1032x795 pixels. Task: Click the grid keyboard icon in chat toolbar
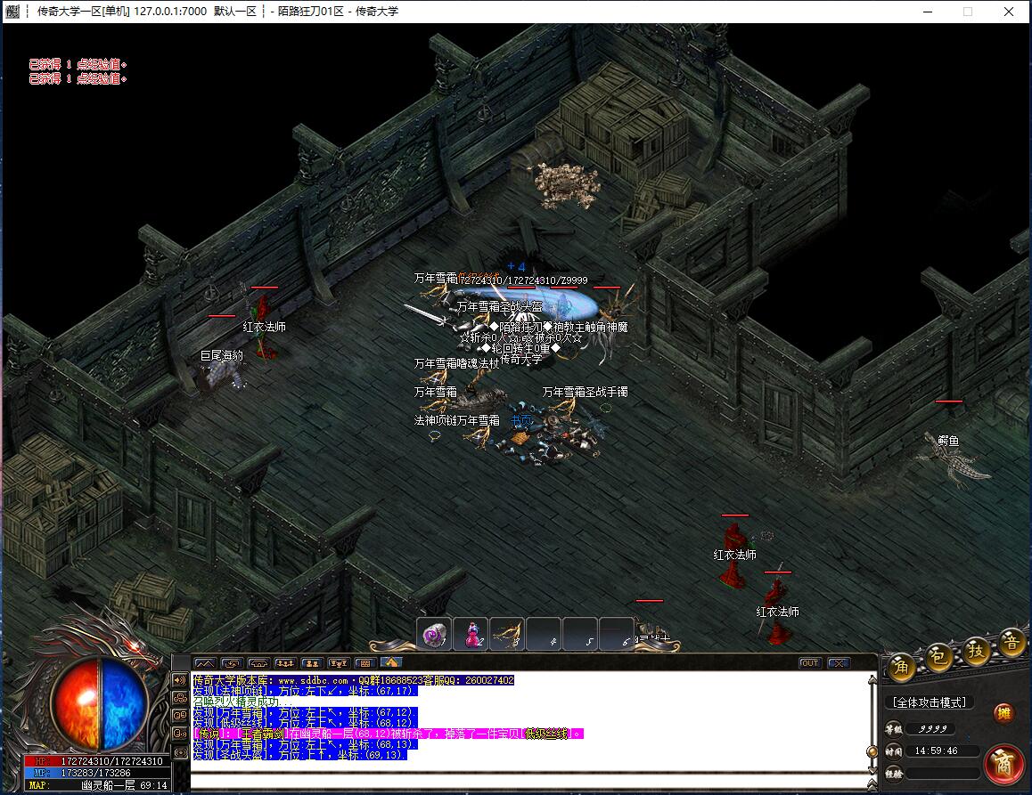click(365, 663)
